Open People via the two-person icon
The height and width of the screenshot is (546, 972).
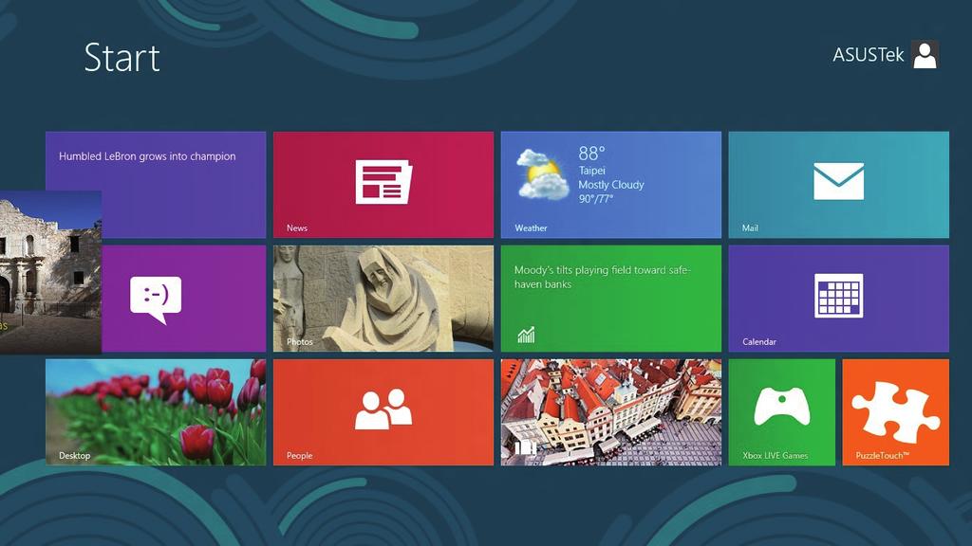pos(383,409)
